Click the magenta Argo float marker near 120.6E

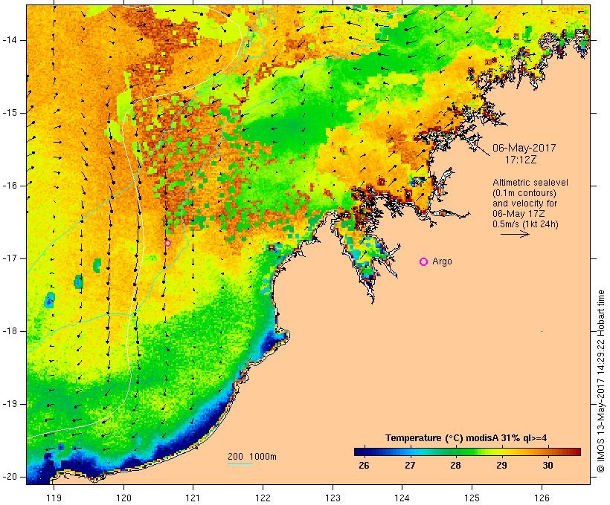coord(167,243)
